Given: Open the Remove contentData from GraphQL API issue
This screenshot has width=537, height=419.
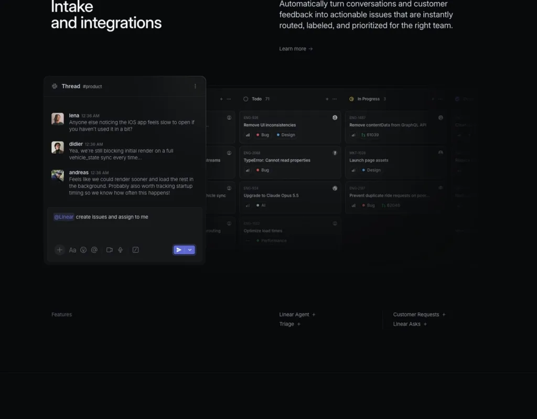Looking at the screenshot, I should (396, 127).
